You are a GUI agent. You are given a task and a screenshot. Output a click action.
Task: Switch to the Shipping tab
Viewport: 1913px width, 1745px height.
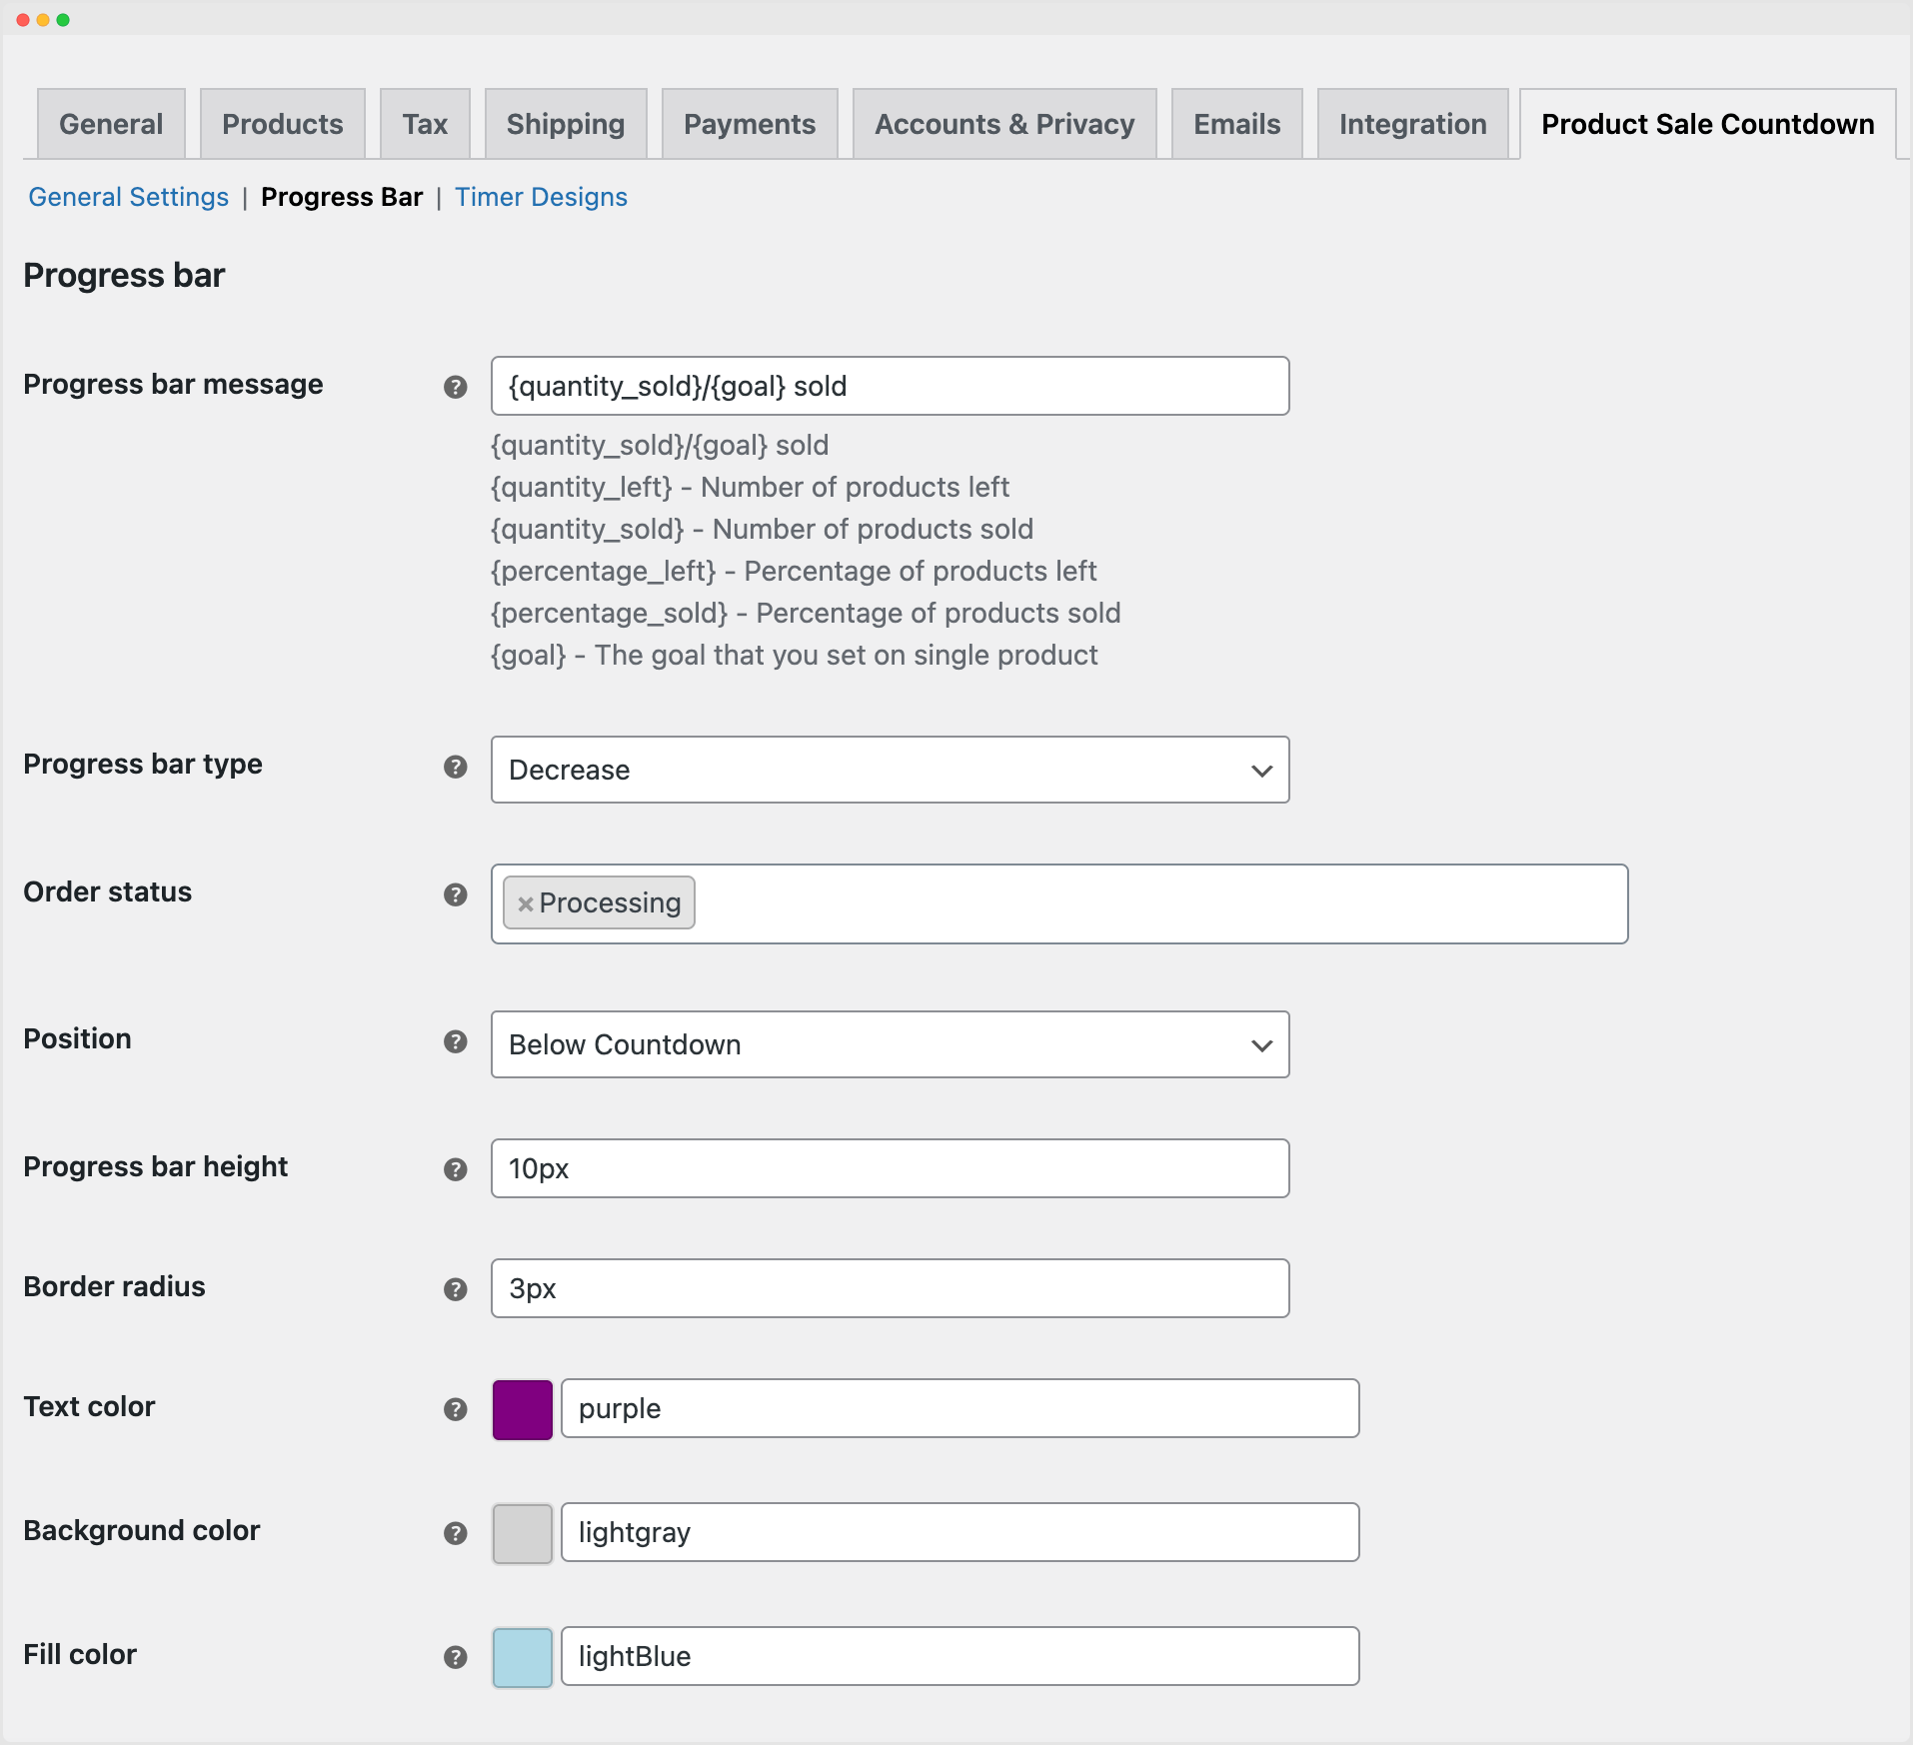(565, 124)
